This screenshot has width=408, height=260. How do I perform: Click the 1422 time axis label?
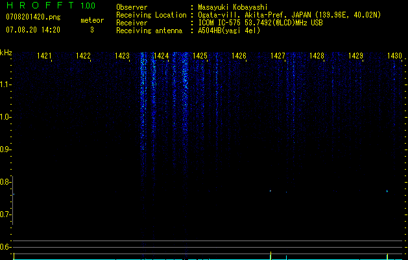click(x=83, y=56)
